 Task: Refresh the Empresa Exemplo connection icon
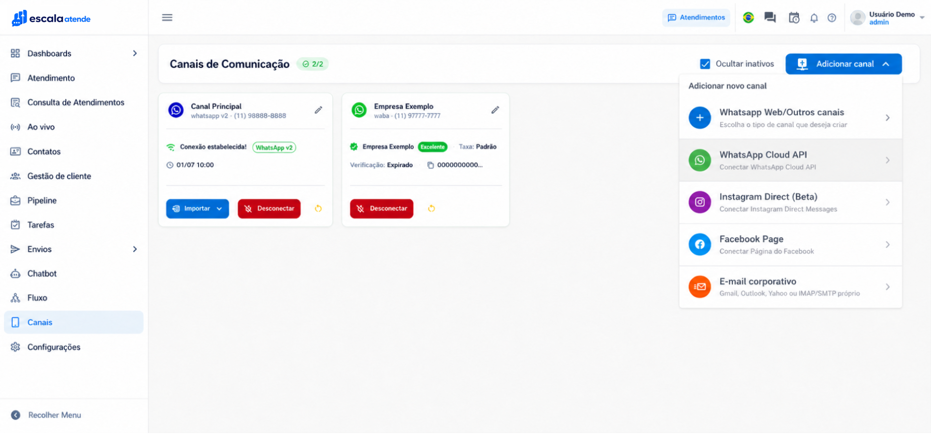point(431,209)
